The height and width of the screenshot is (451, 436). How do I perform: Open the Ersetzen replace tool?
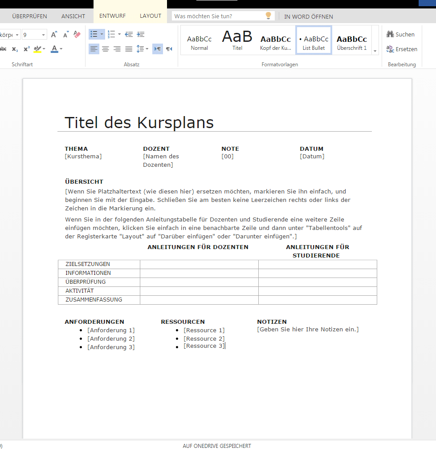tap(402, 49)
